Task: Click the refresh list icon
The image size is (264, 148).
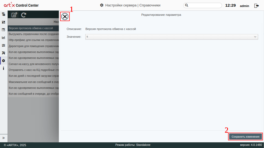Action: 24,15
